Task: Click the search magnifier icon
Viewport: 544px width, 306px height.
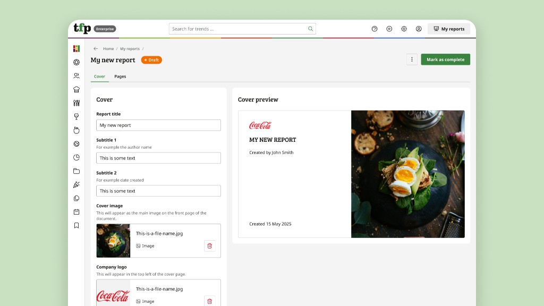Action: tap(310, 29)
